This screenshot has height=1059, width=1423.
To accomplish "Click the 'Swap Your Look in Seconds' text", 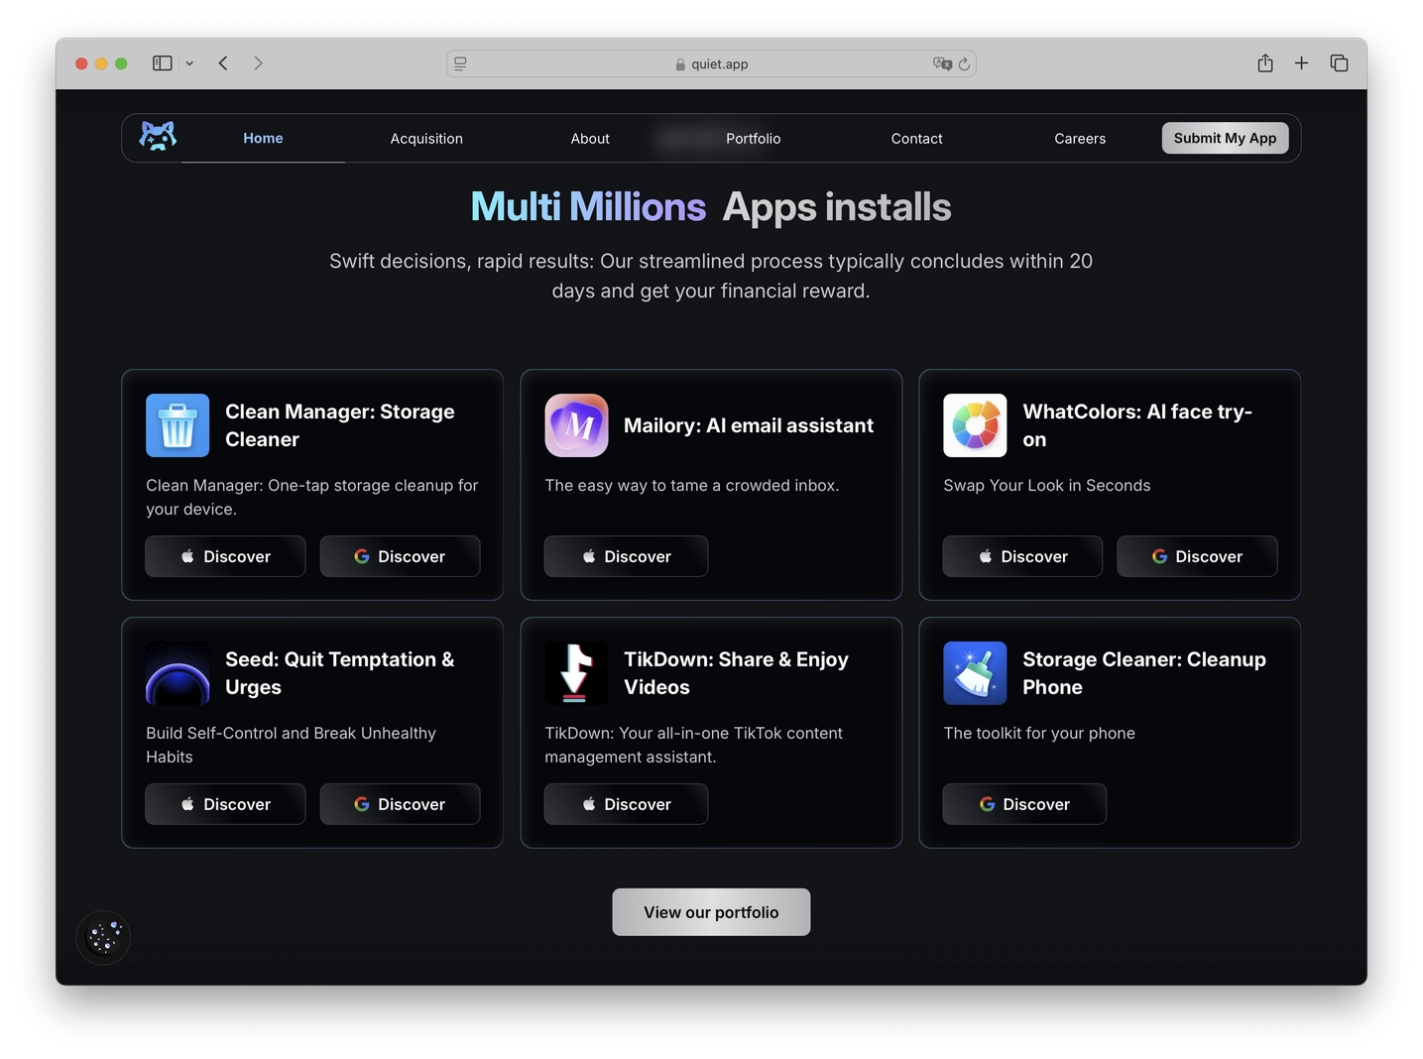I will (x=1047, y=485).
